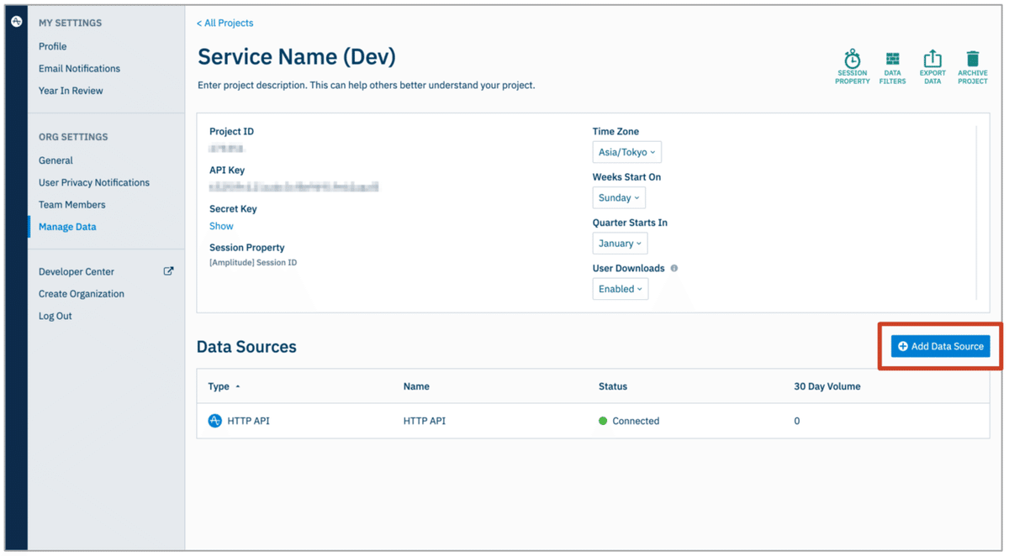The image size is (1009, 556).
Task: Click HTTP API in the Name column
Action: coord(425,421)
